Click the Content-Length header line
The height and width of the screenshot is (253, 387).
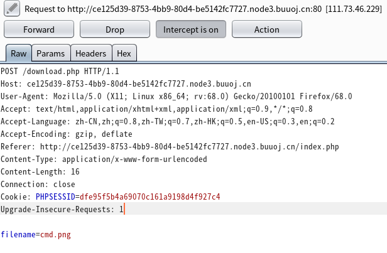tap(40, 171)
